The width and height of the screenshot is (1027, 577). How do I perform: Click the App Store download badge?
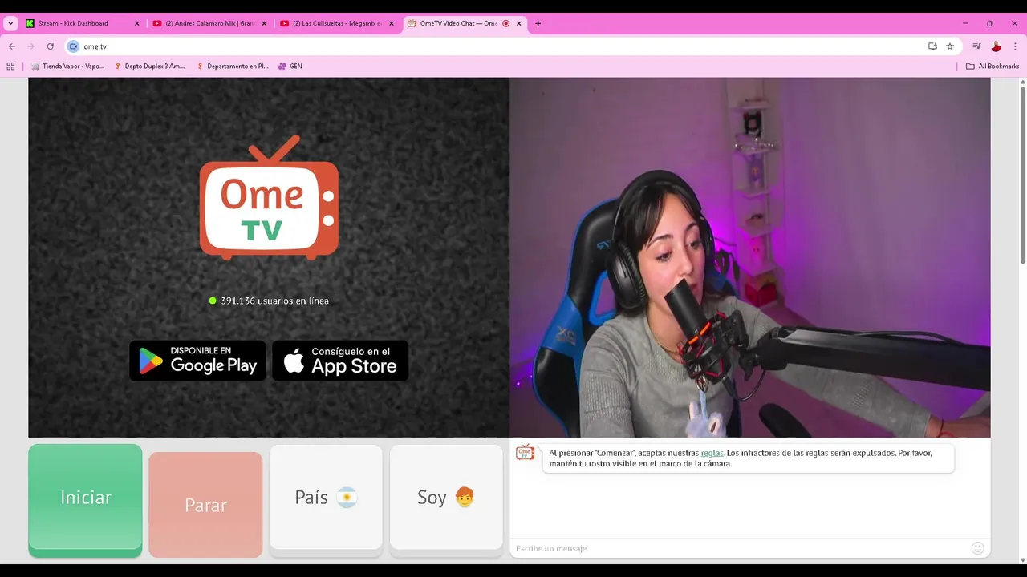click(340, 361)
